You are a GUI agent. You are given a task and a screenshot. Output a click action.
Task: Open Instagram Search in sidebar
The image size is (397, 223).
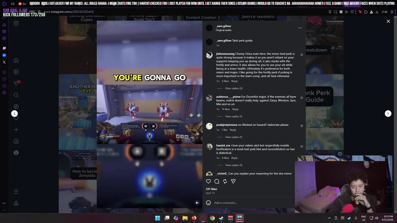(16, 95)
